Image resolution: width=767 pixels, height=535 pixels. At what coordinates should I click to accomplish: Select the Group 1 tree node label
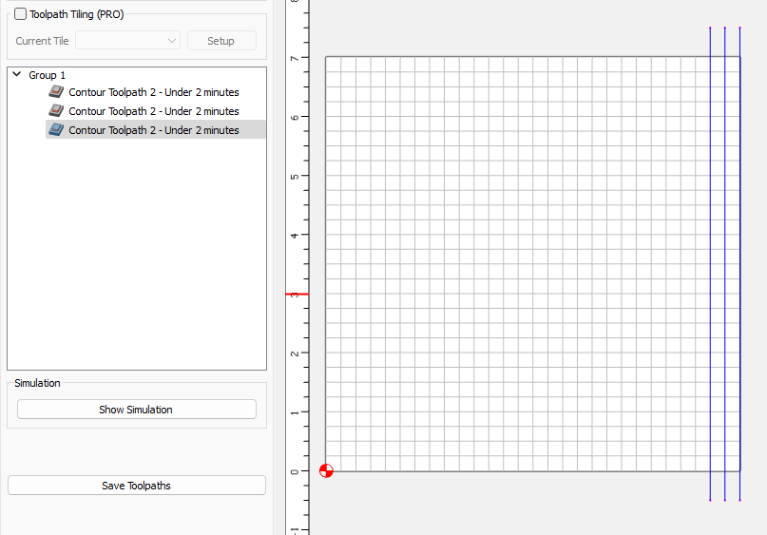coord(47,75)
